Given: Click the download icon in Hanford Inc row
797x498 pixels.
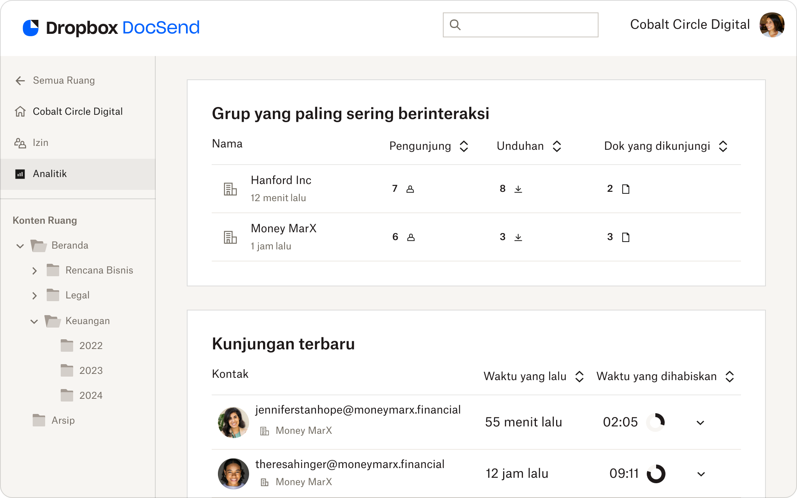Looking at the screenshot, I should click(x=518, y=189).
